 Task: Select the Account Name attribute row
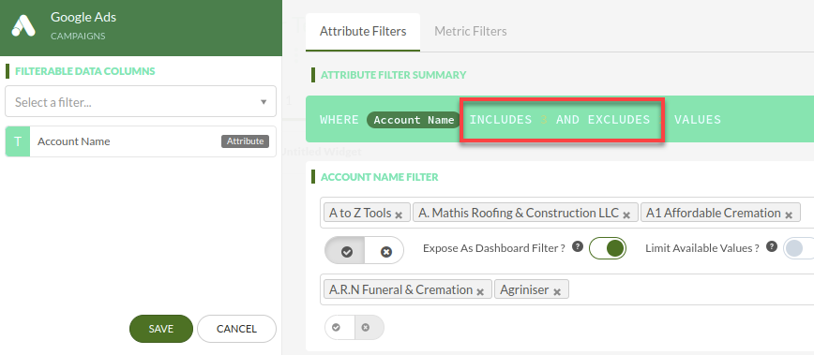point(141,141)
